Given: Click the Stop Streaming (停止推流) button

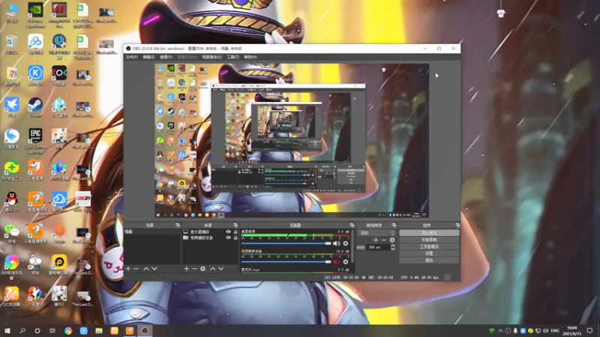Looking at the screenshot, I should tap(429, 233).
